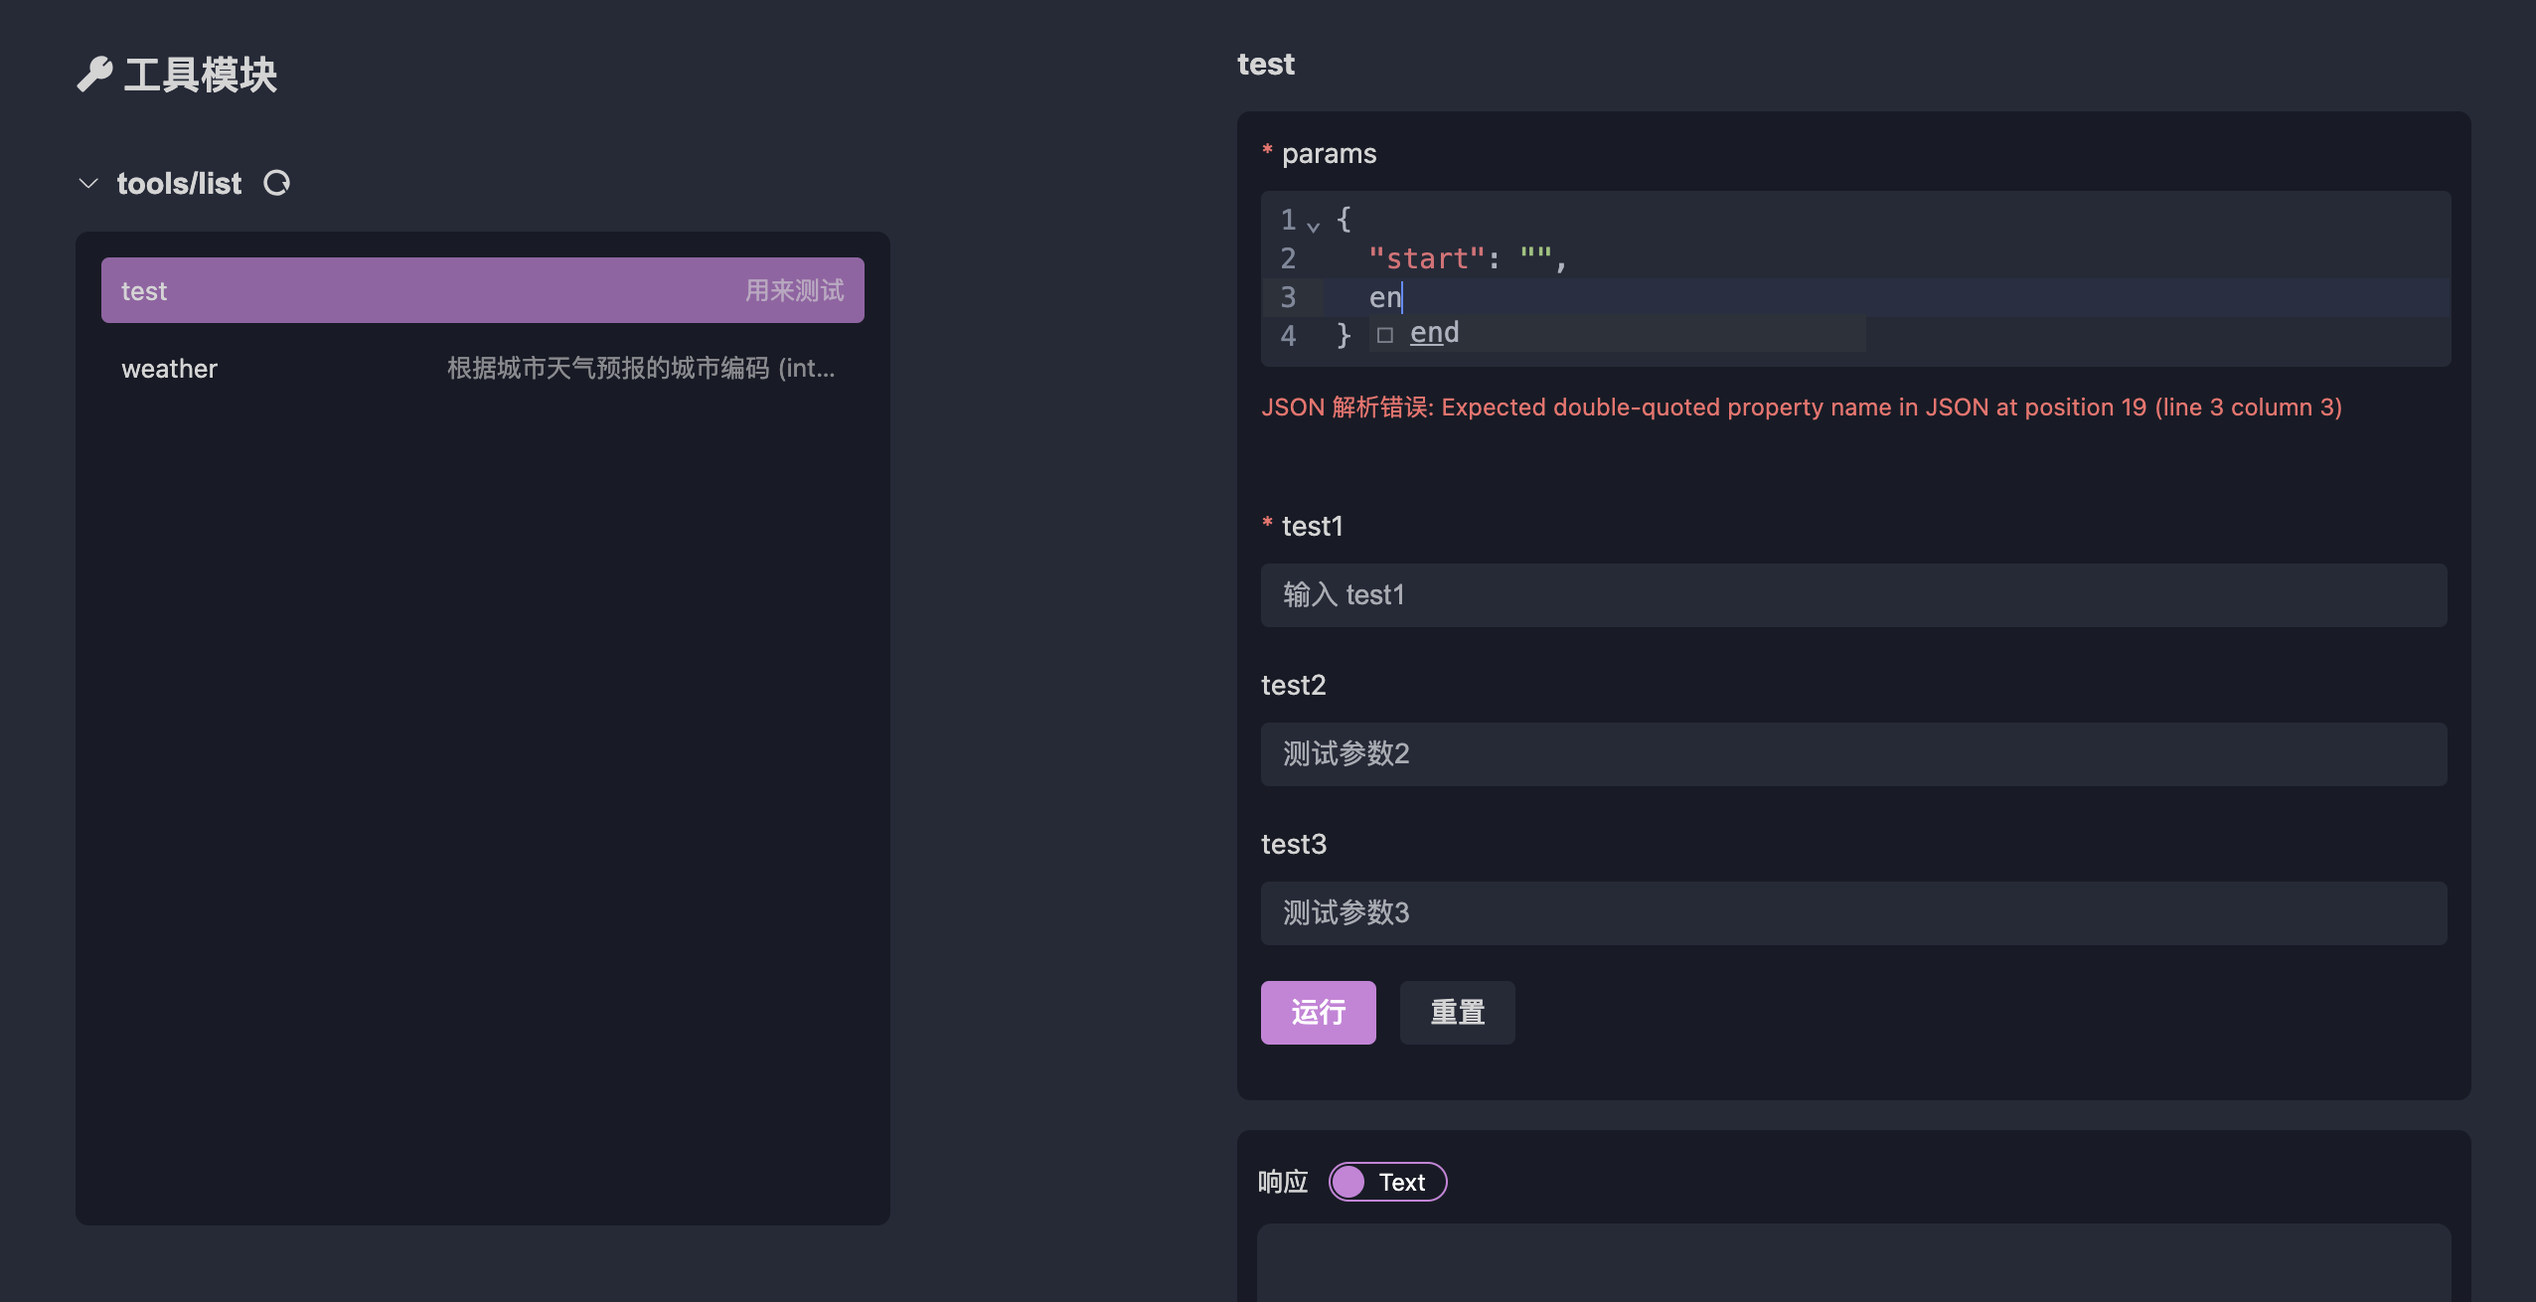Click into the test1 input field
The height and width of the screenshot is (1302, 2536).
pyautogui.click(x=1853, y=595)
